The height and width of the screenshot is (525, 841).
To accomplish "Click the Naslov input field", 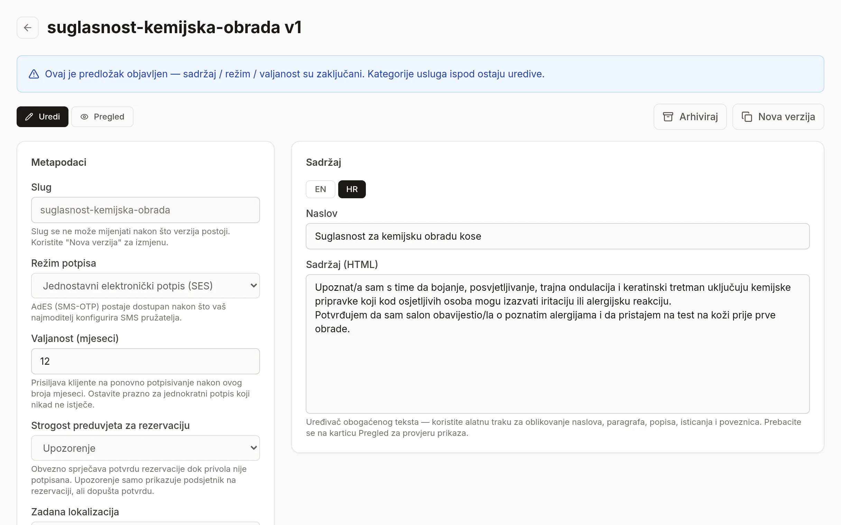I will (557, 236).
